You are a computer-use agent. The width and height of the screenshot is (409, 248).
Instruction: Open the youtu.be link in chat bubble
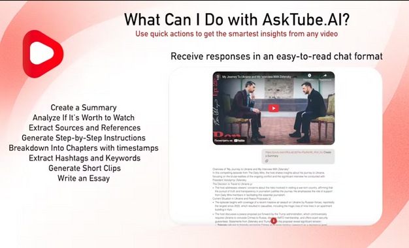click(x=294, y=152)
